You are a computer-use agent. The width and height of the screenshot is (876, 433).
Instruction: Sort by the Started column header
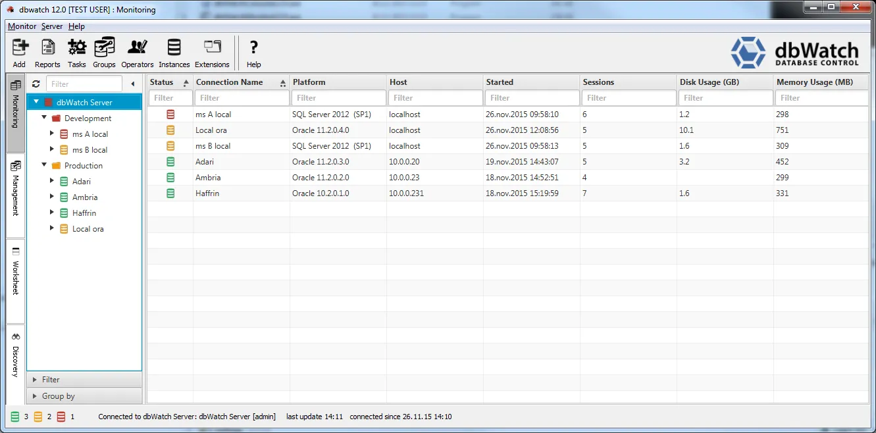pyautogui.click(x=532, y=82)
